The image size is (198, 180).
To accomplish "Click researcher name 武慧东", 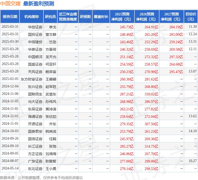I will coord(51,94).
